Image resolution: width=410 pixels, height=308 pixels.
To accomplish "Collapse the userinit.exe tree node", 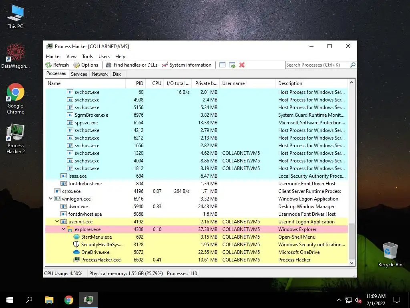I will pos(57,221).
